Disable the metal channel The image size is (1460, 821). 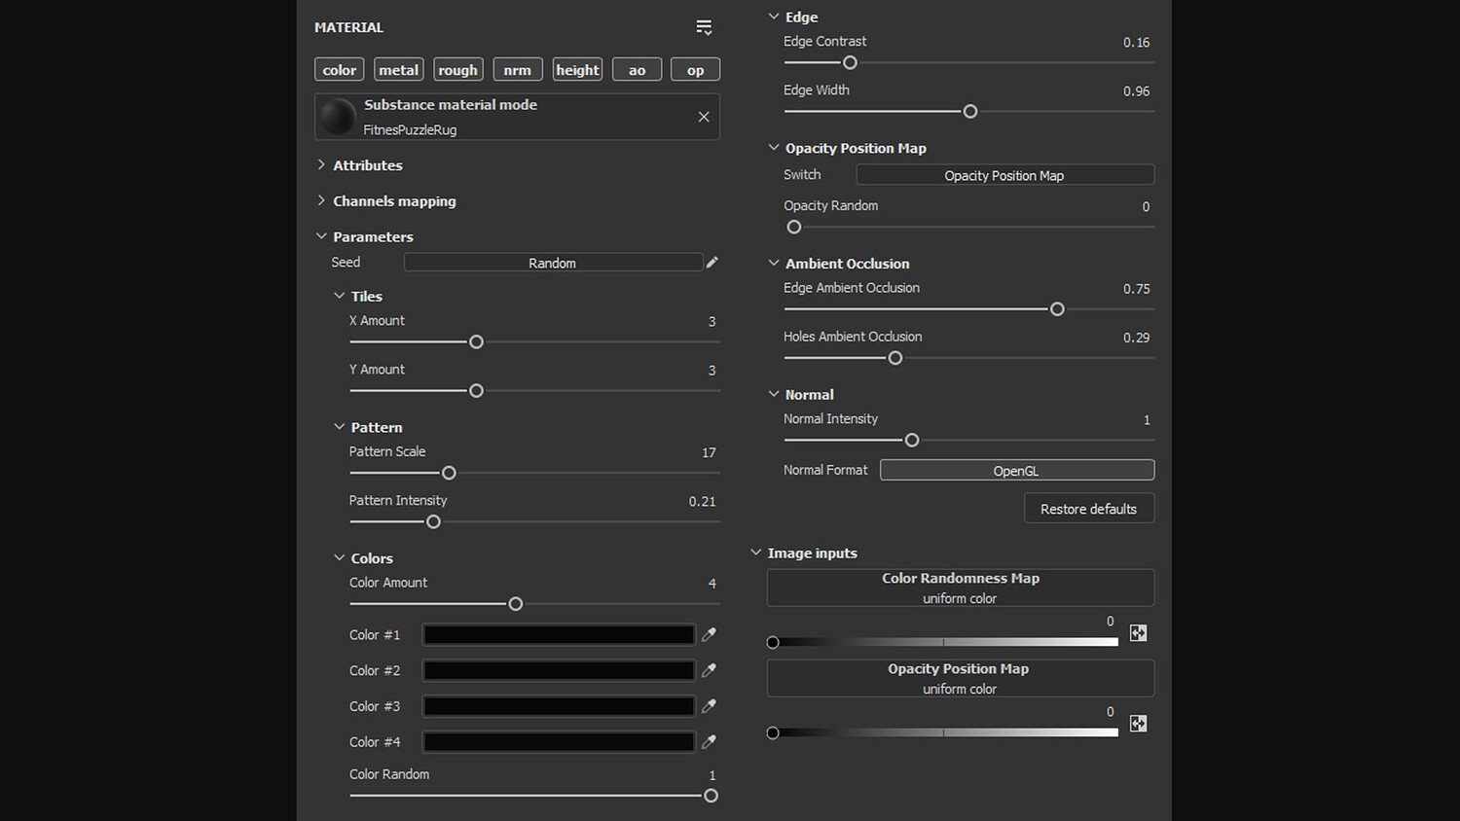pyautogui.click(x=398, y=70)
